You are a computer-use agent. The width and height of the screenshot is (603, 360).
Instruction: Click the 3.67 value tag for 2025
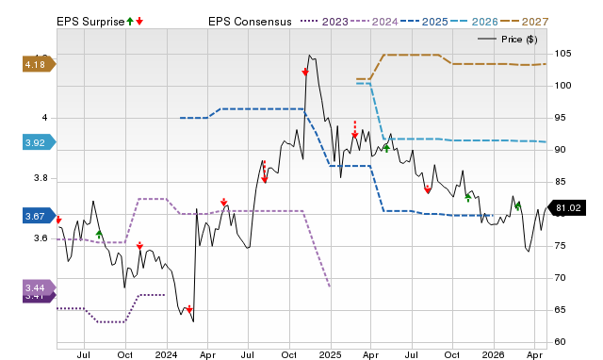pyautogui.click(x=40, y=216)
